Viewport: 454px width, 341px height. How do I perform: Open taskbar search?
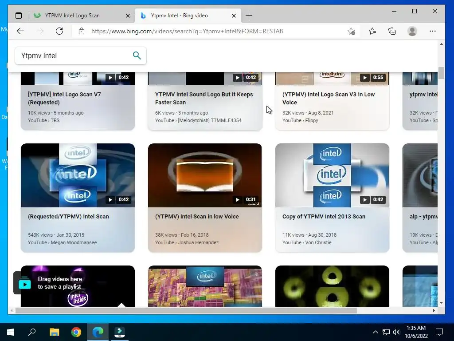pos(32,332)
